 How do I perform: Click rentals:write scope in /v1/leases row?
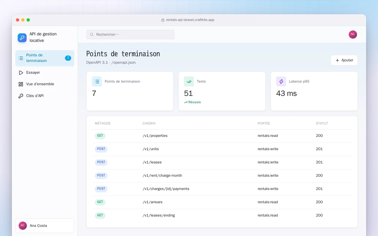coord(268,162)
